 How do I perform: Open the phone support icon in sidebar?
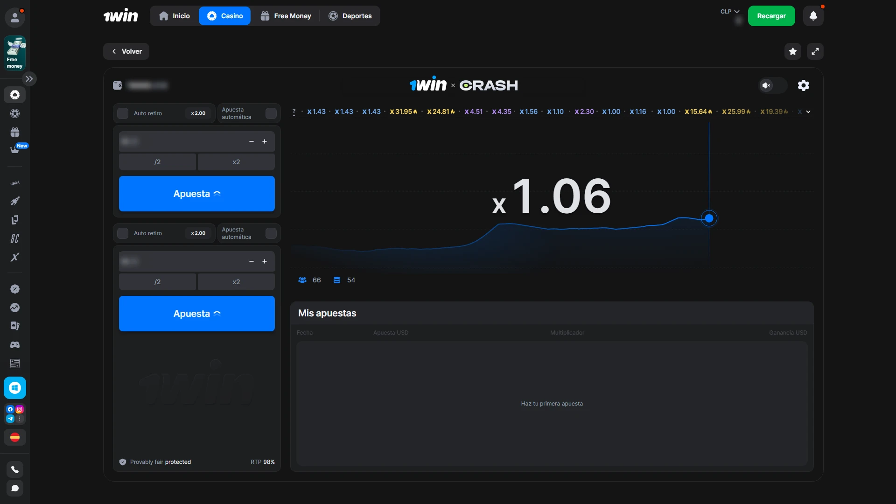coord(15,469)
